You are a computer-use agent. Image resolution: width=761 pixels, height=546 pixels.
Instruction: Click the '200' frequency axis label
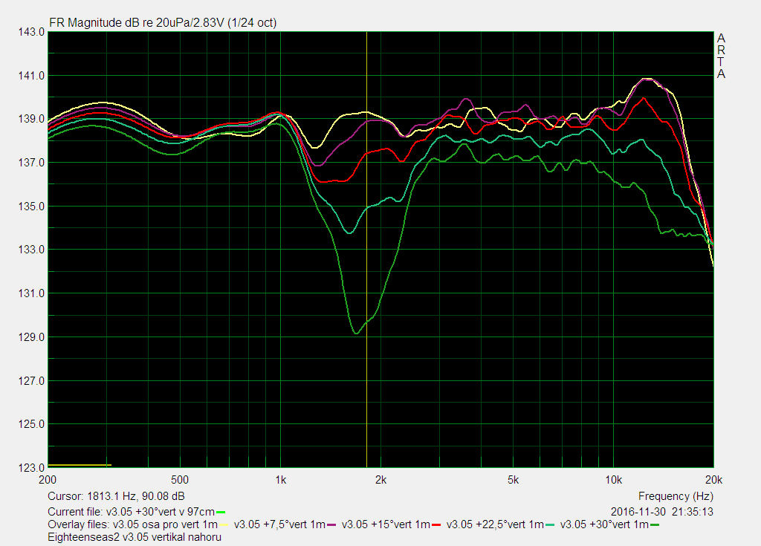coord(47,480)
